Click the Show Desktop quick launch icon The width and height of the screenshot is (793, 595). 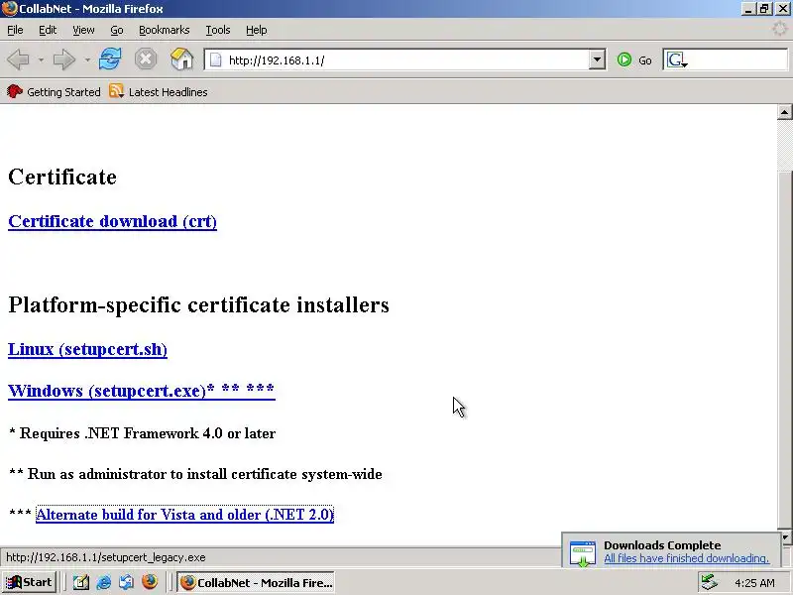(81, 583)
